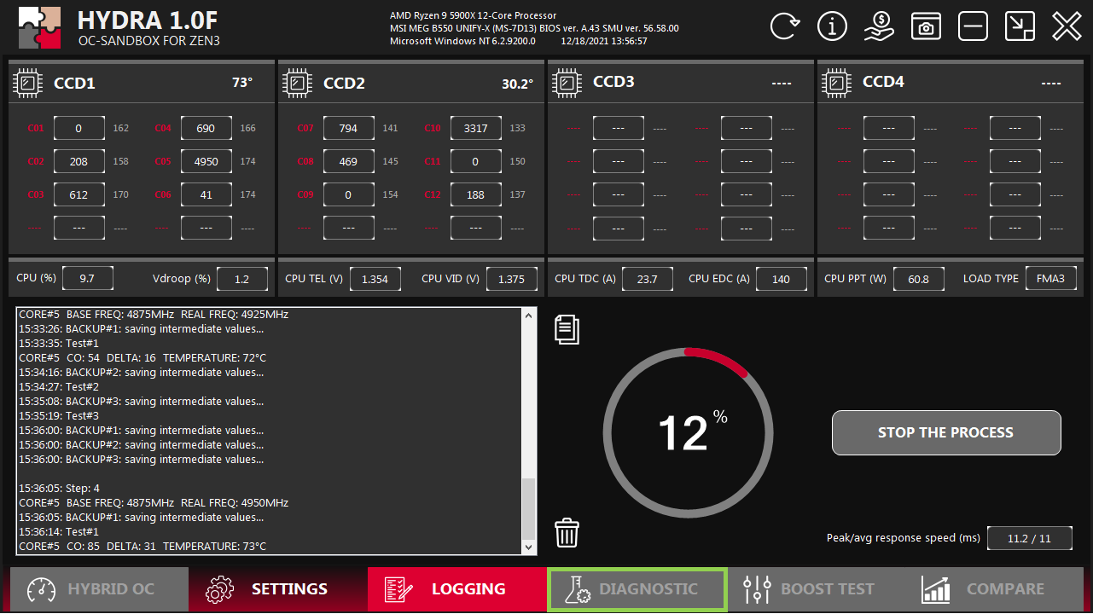This screenshot has width=1093, height=614.
Task: Click the C10 label in CCD2
Action: pyautogui.click(x=433, y=129)
